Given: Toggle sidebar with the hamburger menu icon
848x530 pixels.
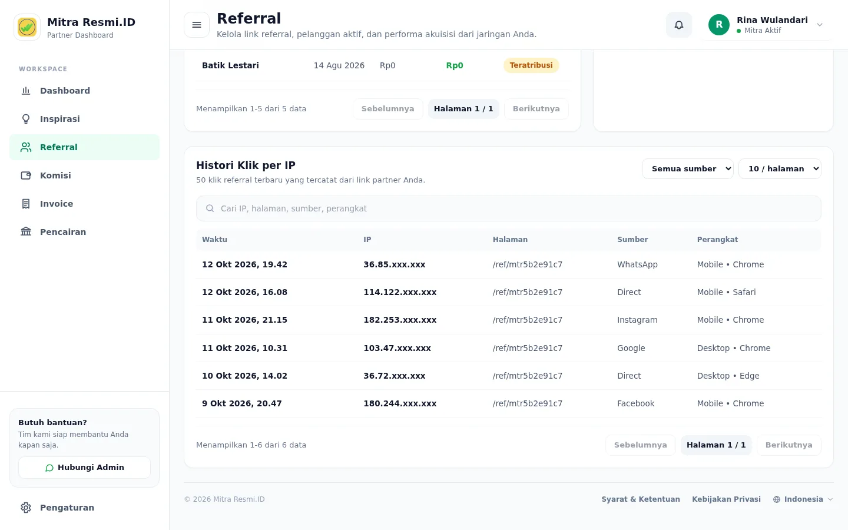Looking at the screenshot, I should pyautogui.click(x=197, y=25).
